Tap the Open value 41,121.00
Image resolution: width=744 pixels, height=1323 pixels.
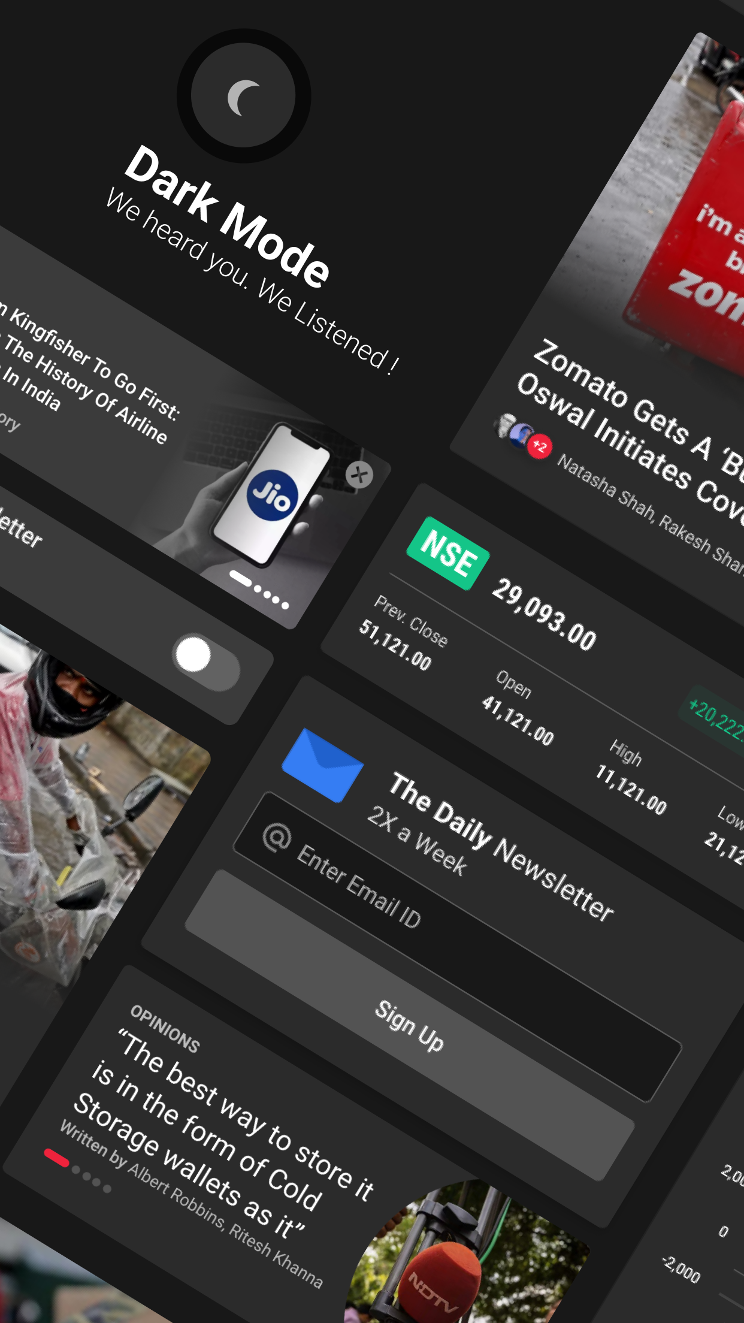[518, 720]
